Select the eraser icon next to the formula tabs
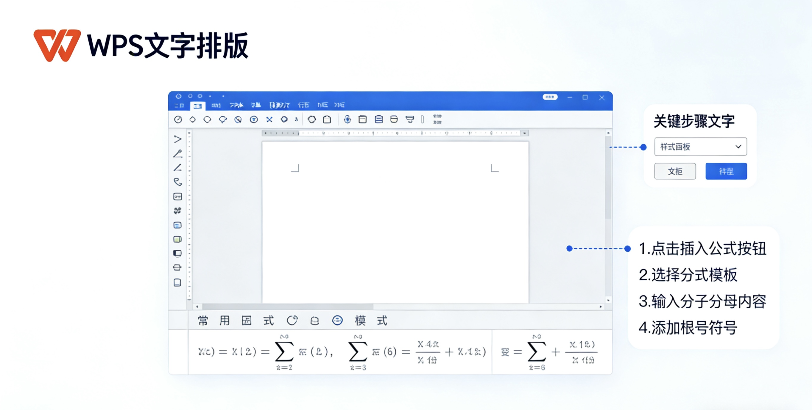The image size is (812, 410). 315,320
